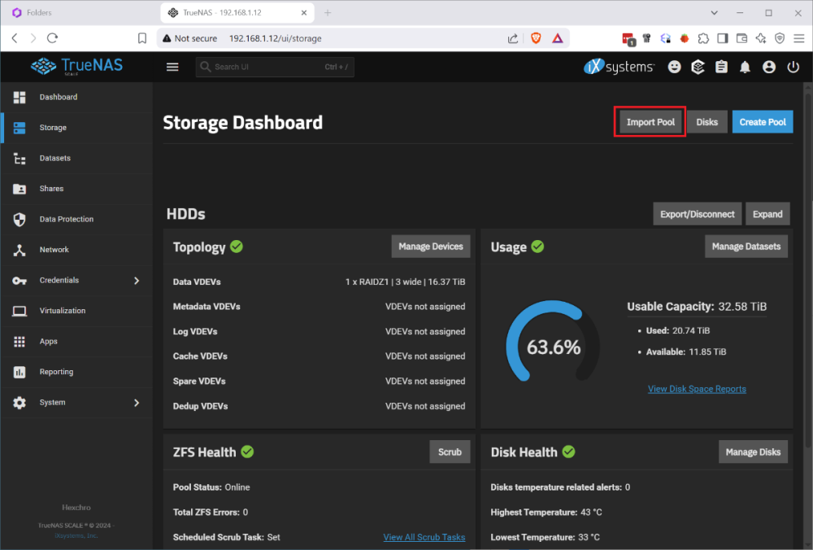Open the user account settings icon
This screenshot has width=813, height=550.
coord(769,67)
